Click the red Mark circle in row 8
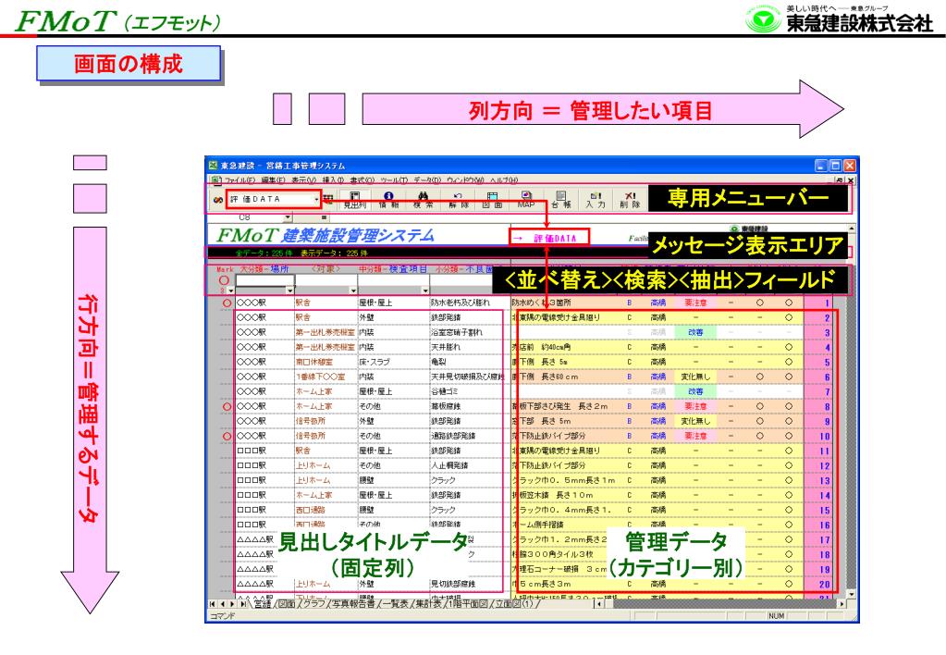This screenshot has height=655, width=946. click(x=227, y=407)
